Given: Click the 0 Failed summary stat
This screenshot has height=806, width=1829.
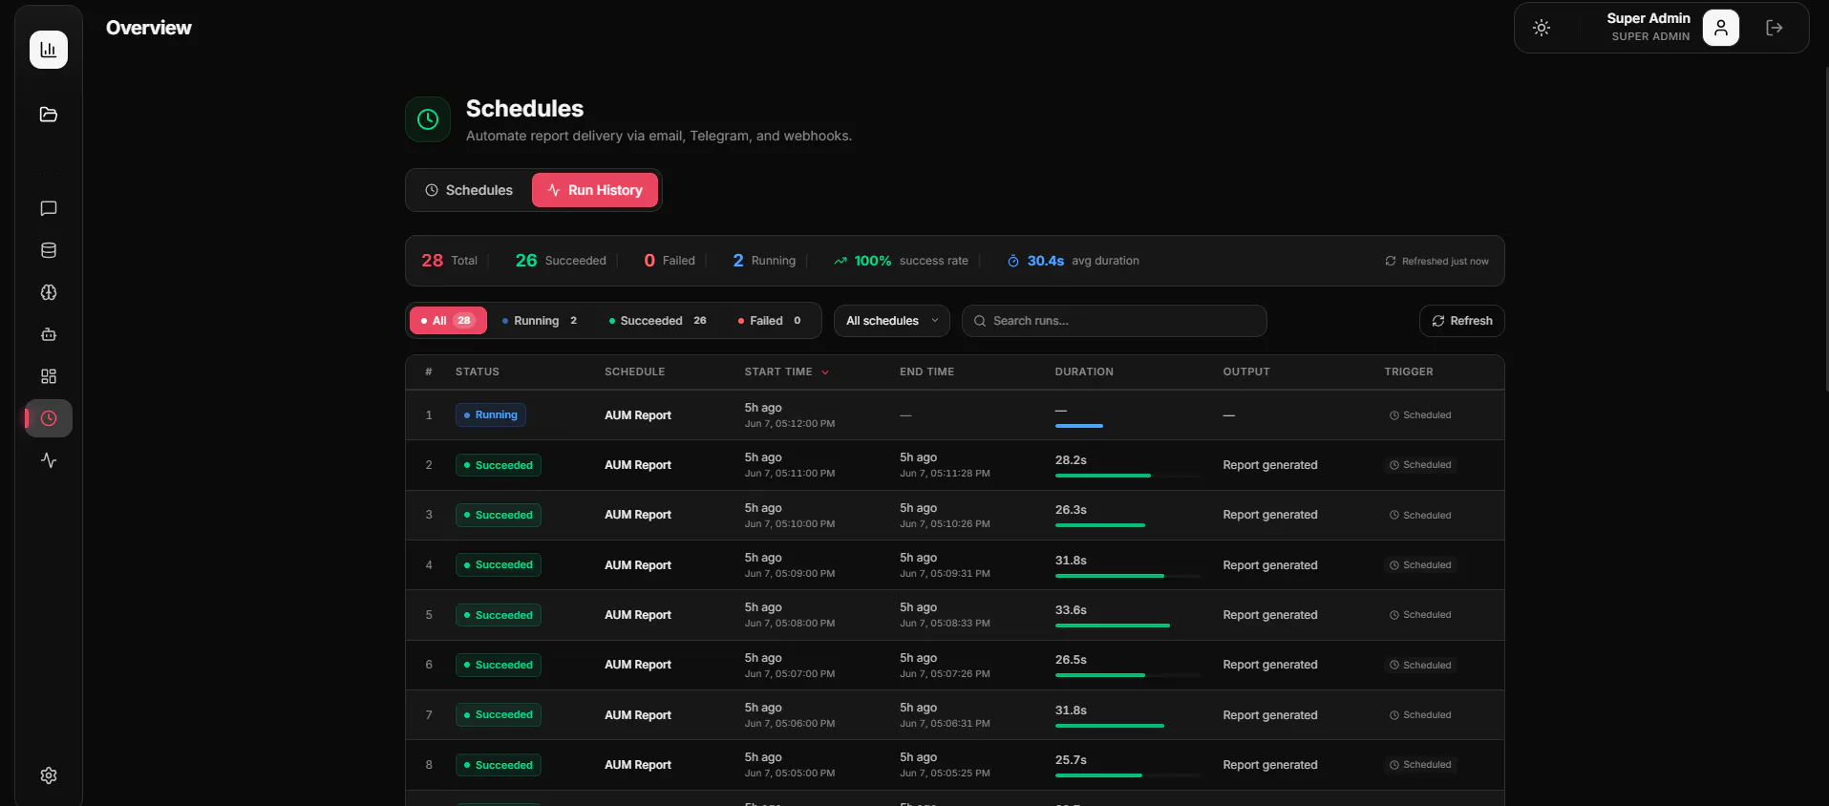Looking at the screenshot, I should pyautogui.click(x=670, y=261).
